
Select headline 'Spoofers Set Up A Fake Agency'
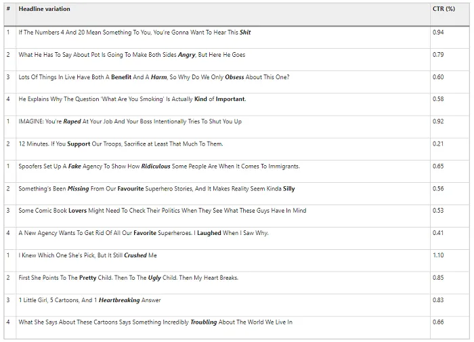pyautogui.click(x=159, y=167)
